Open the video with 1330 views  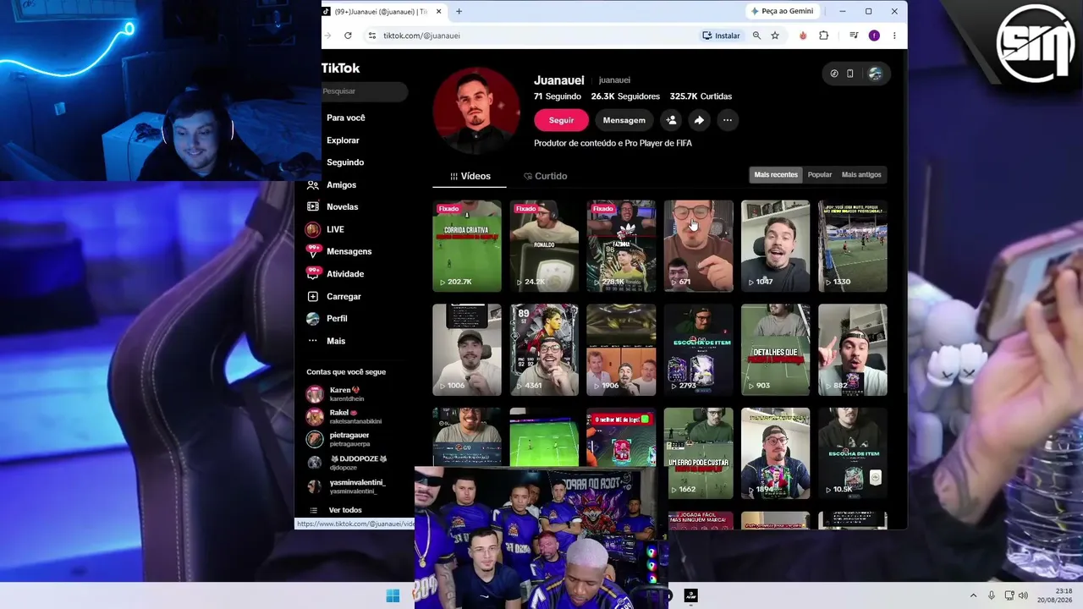(853, 246)
